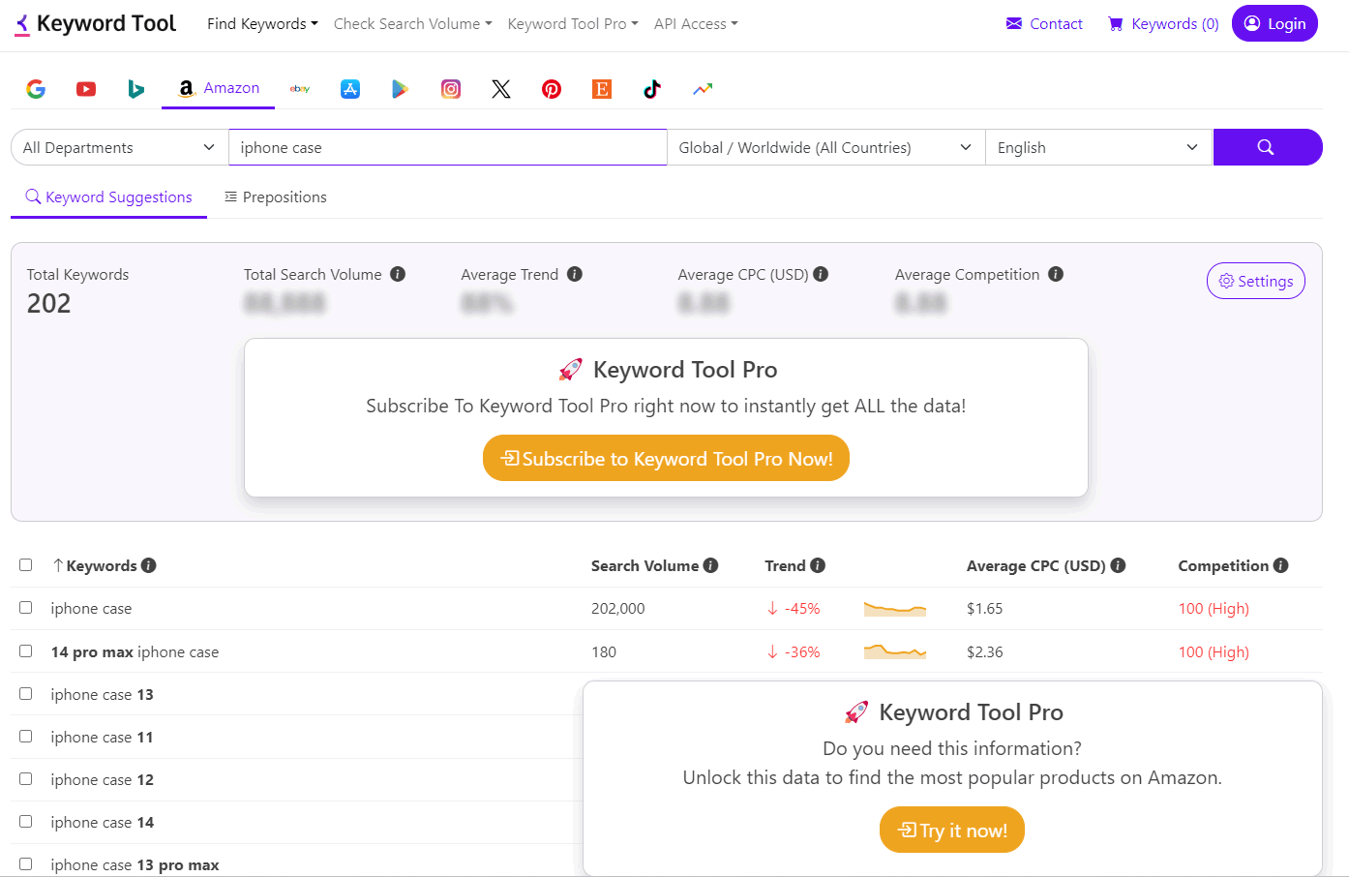
Task: Select the Bing platform icon
Action: point(136,89)
